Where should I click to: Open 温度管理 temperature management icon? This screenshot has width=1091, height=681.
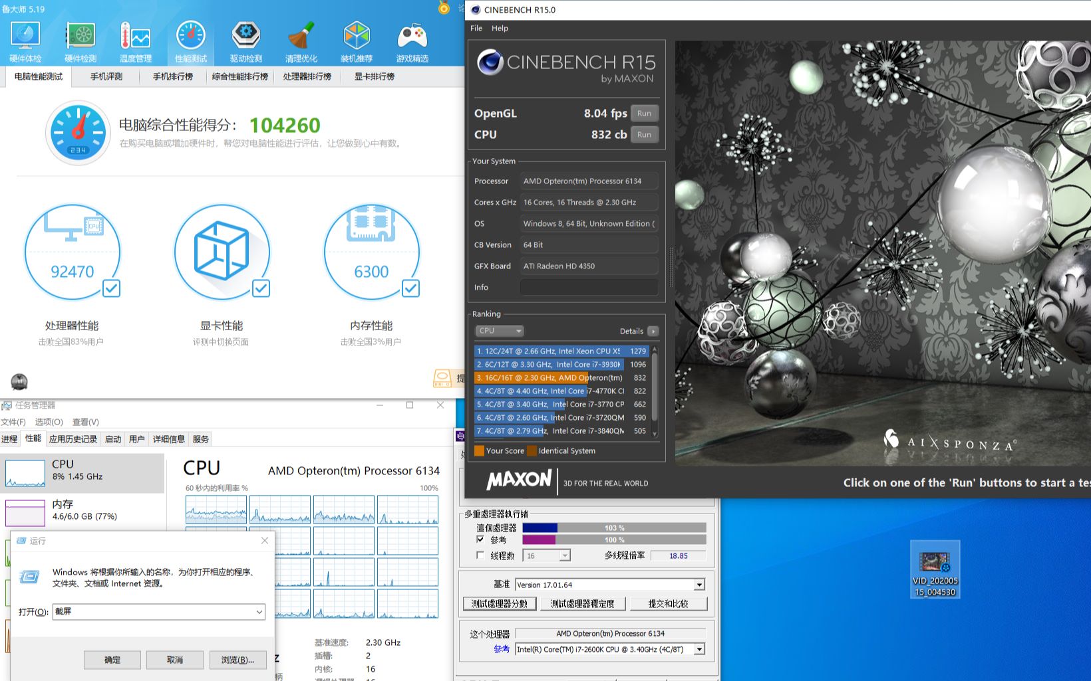136,41
